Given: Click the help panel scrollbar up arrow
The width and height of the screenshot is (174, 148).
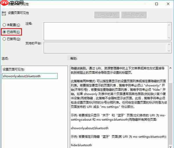Looking at the screenshot, I should click(x=171, y=68).
